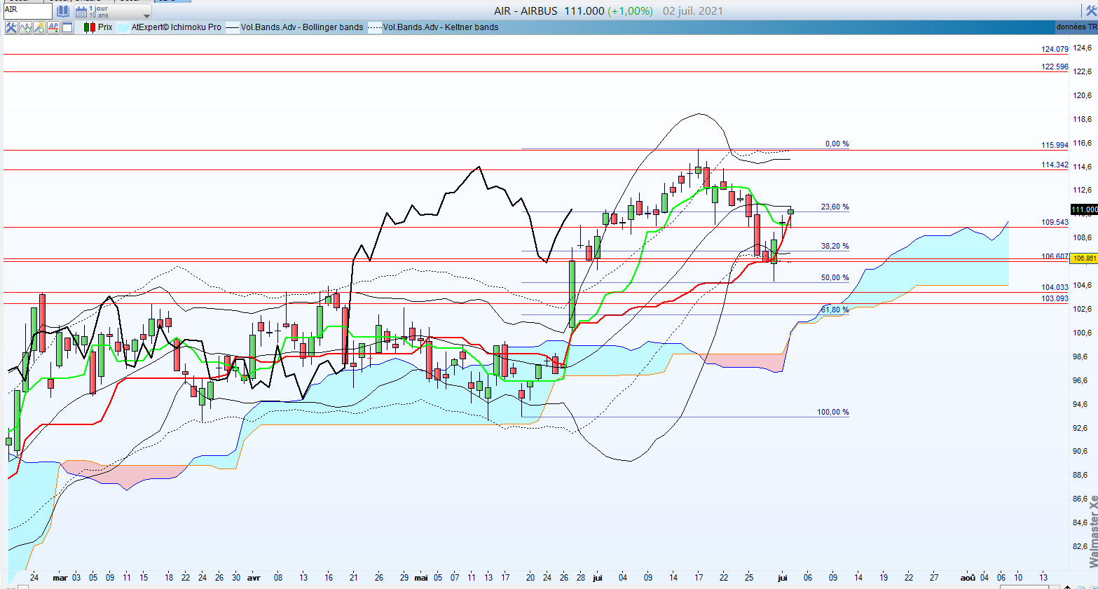Click the chart title AIR - AIRBUS
The image size is (1098, 589).
coord(526,11)
